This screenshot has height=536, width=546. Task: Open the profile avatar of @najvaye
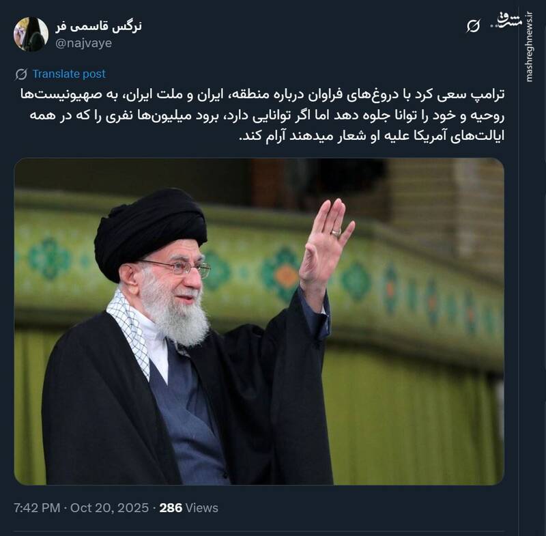(x=31, y=34)
